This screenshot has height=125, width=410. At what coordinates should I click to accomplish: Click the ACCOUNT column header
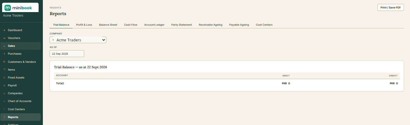62,75
